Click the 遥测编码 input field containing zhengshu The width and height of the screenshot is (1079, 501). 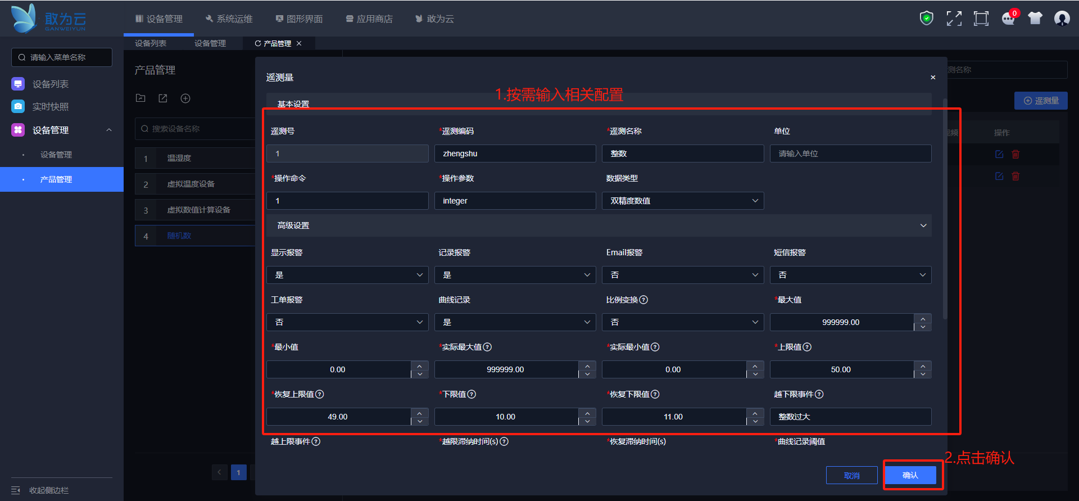click(515, 154)
